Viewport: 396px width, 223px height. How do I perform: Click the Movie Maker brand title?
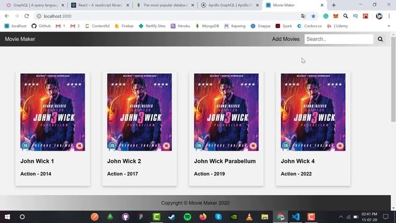coord(20,39)
